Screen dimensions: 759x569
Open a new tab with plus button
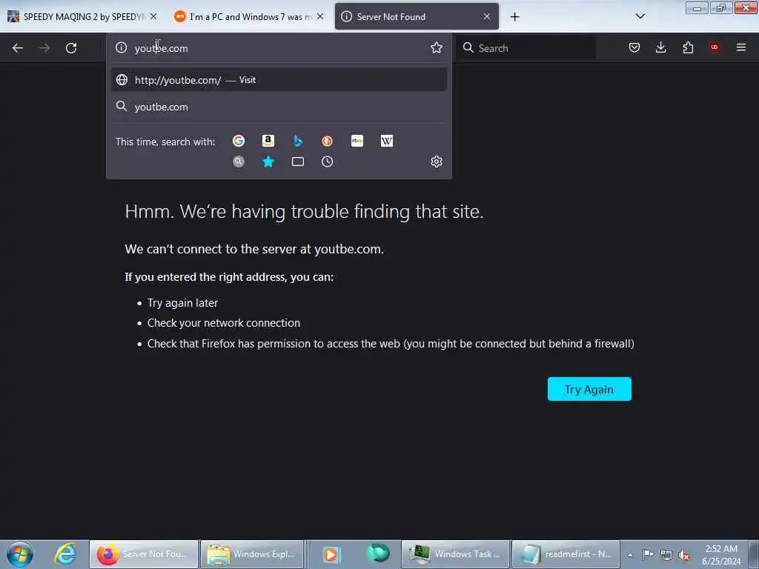coord(514,17)
